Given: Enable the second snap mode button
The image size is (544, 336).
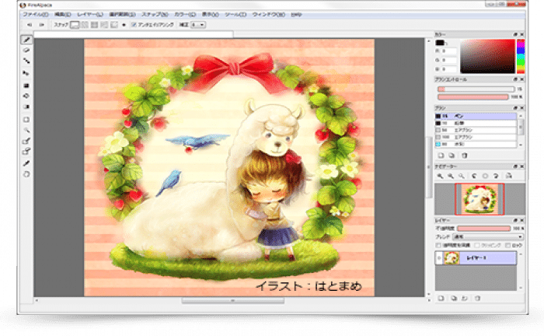Looking at the screenshot, I should [85, 25].
